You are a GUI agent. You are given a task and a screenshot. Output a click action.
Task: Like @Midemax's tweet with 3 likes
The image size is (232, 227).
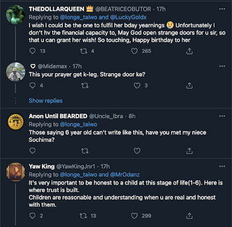pyautogui.click(x=137, y=86)
